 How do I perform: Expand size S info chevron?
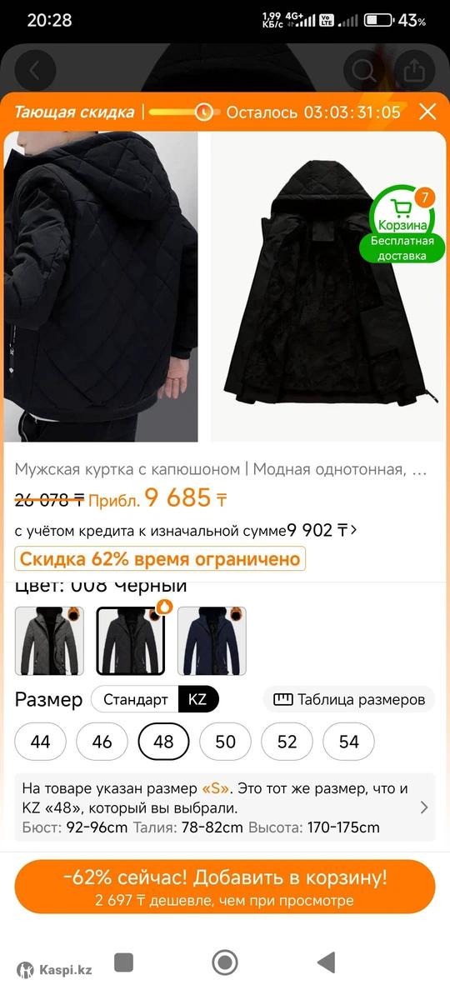click(x=424, y=807)
